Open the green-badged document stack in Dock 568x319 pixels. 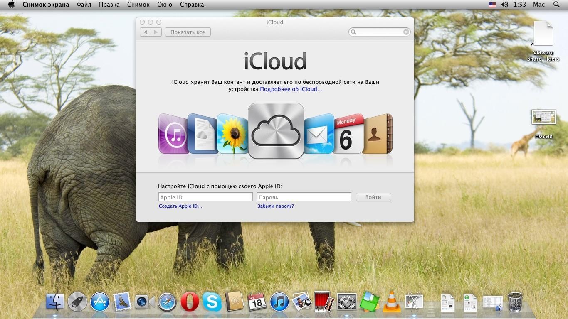coord(470,303)
